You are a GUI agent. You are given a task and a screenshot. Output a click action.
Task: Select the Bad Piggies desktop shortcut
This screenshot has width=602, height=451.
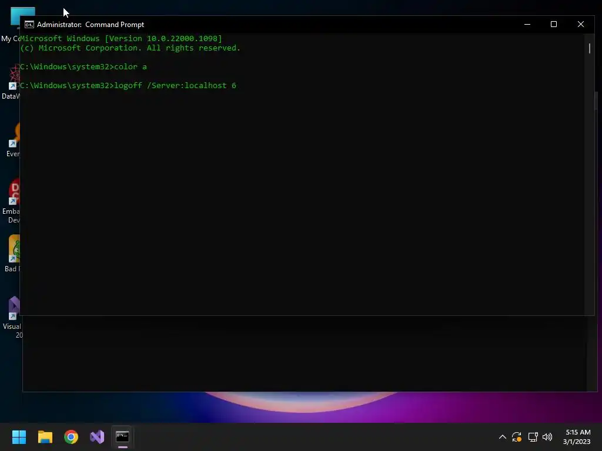pos(12,254)
